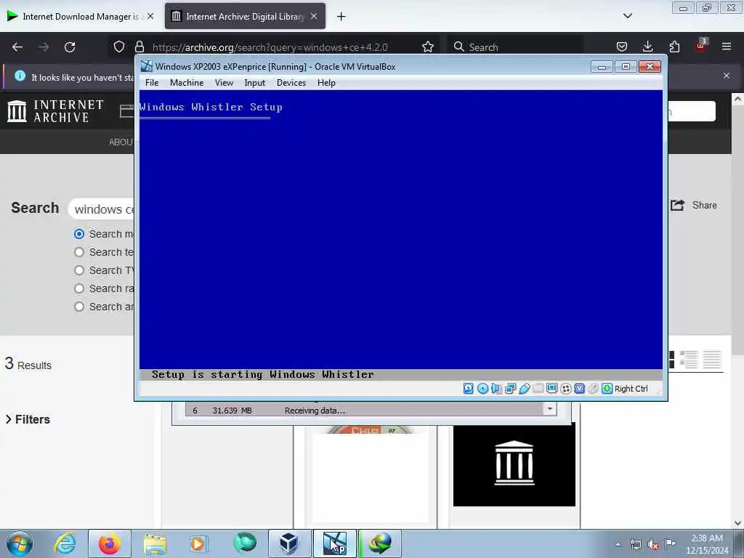
Task: Open the View menu in VirtualBox
Action: point(224,83)
